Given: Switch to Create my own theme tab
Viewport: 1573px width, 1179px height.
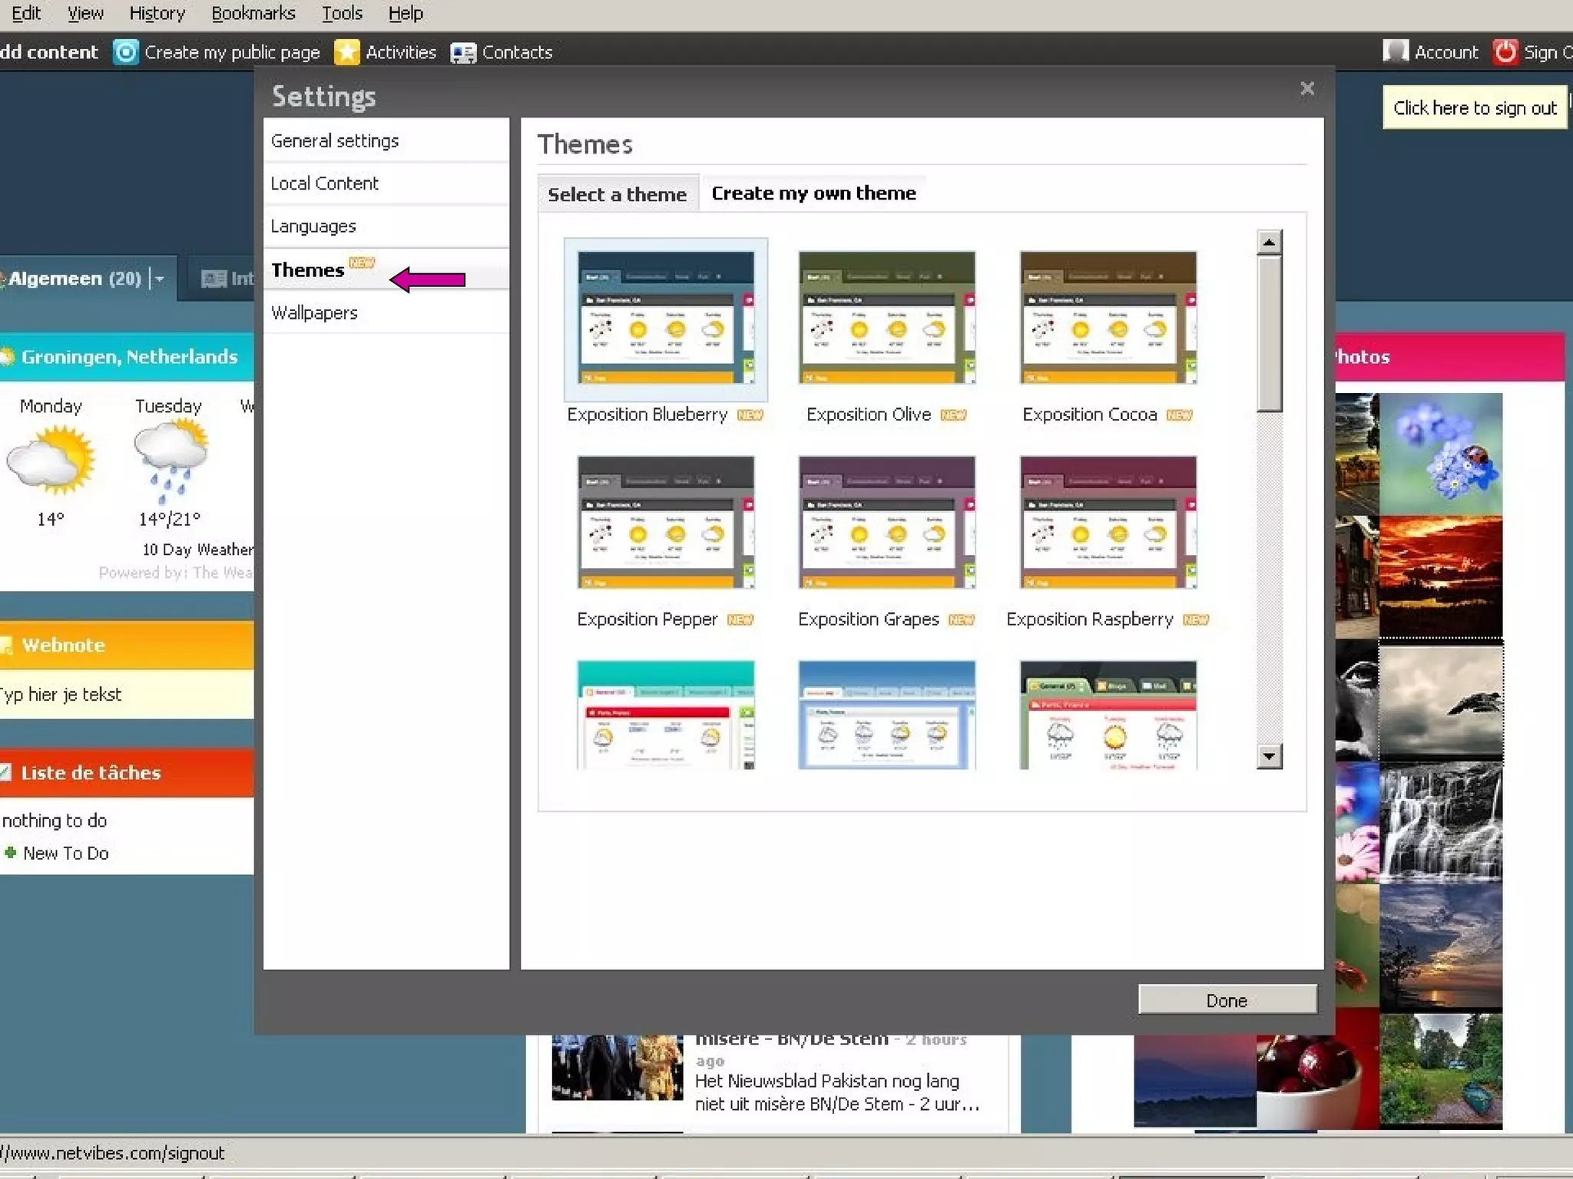Looking at the screenshot, I should click(x=813, y=193).
